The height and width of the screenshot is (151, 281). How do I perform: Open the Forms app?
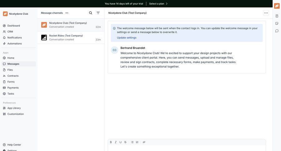tap(19, 82)
